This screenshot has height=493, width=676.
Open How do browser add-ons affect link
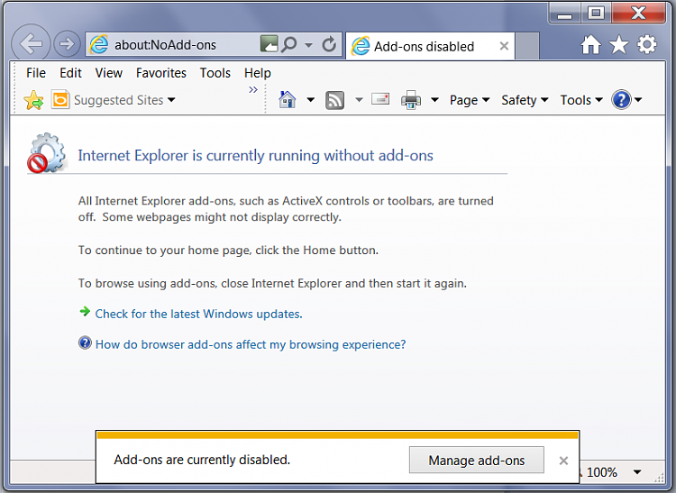click(x=251, y=344)
